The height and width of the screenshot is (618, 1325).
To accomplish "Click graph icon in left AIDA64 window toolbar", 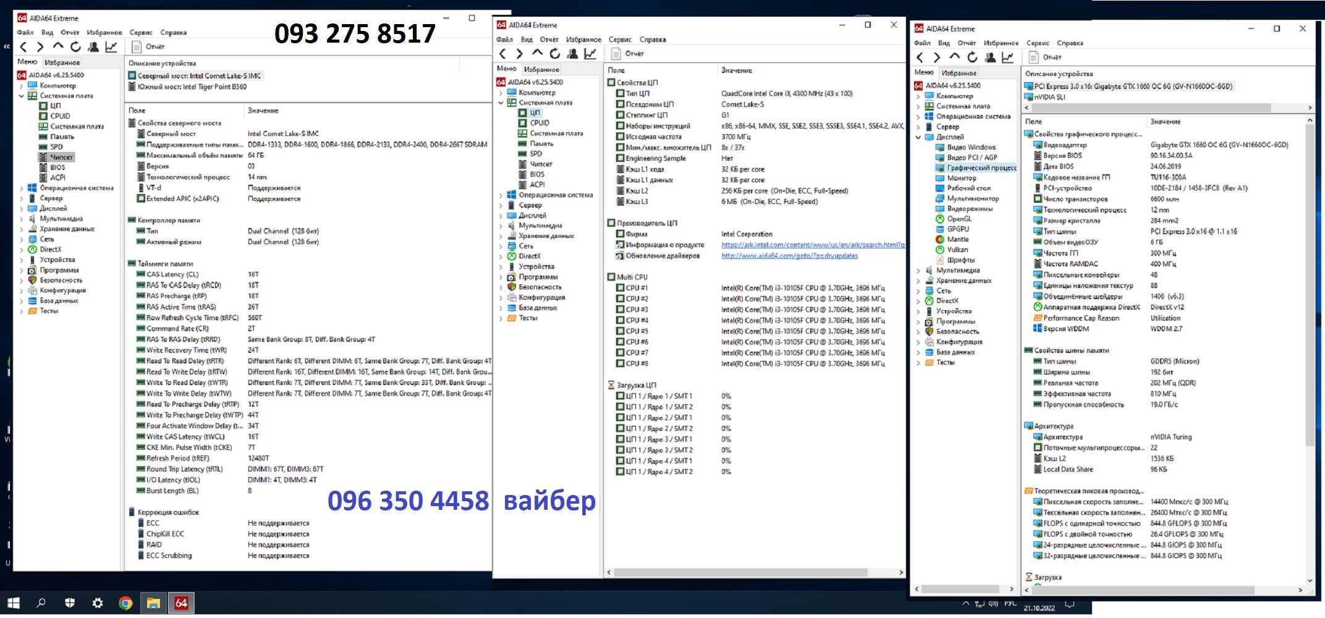I will tap(111, 47).
